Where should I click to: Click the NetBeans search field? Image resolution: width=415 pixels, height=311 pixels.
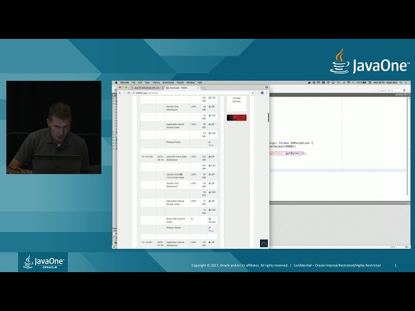(391, 91)
